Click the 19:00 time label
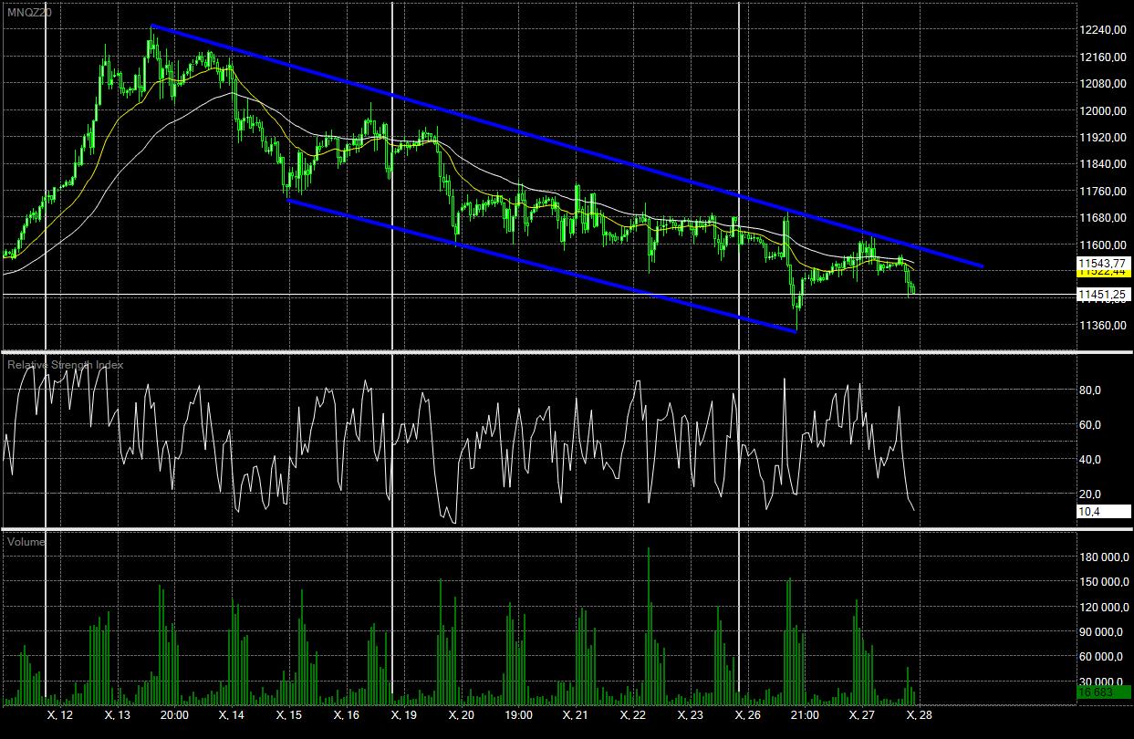This screenshot has height=739, width=1134. coord(518,714)
